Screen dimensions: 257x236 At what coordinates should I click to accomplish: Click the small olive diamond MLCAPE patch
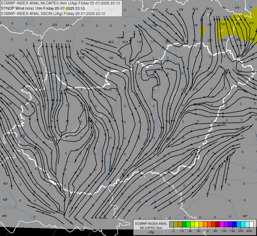(x=203, y=31)
